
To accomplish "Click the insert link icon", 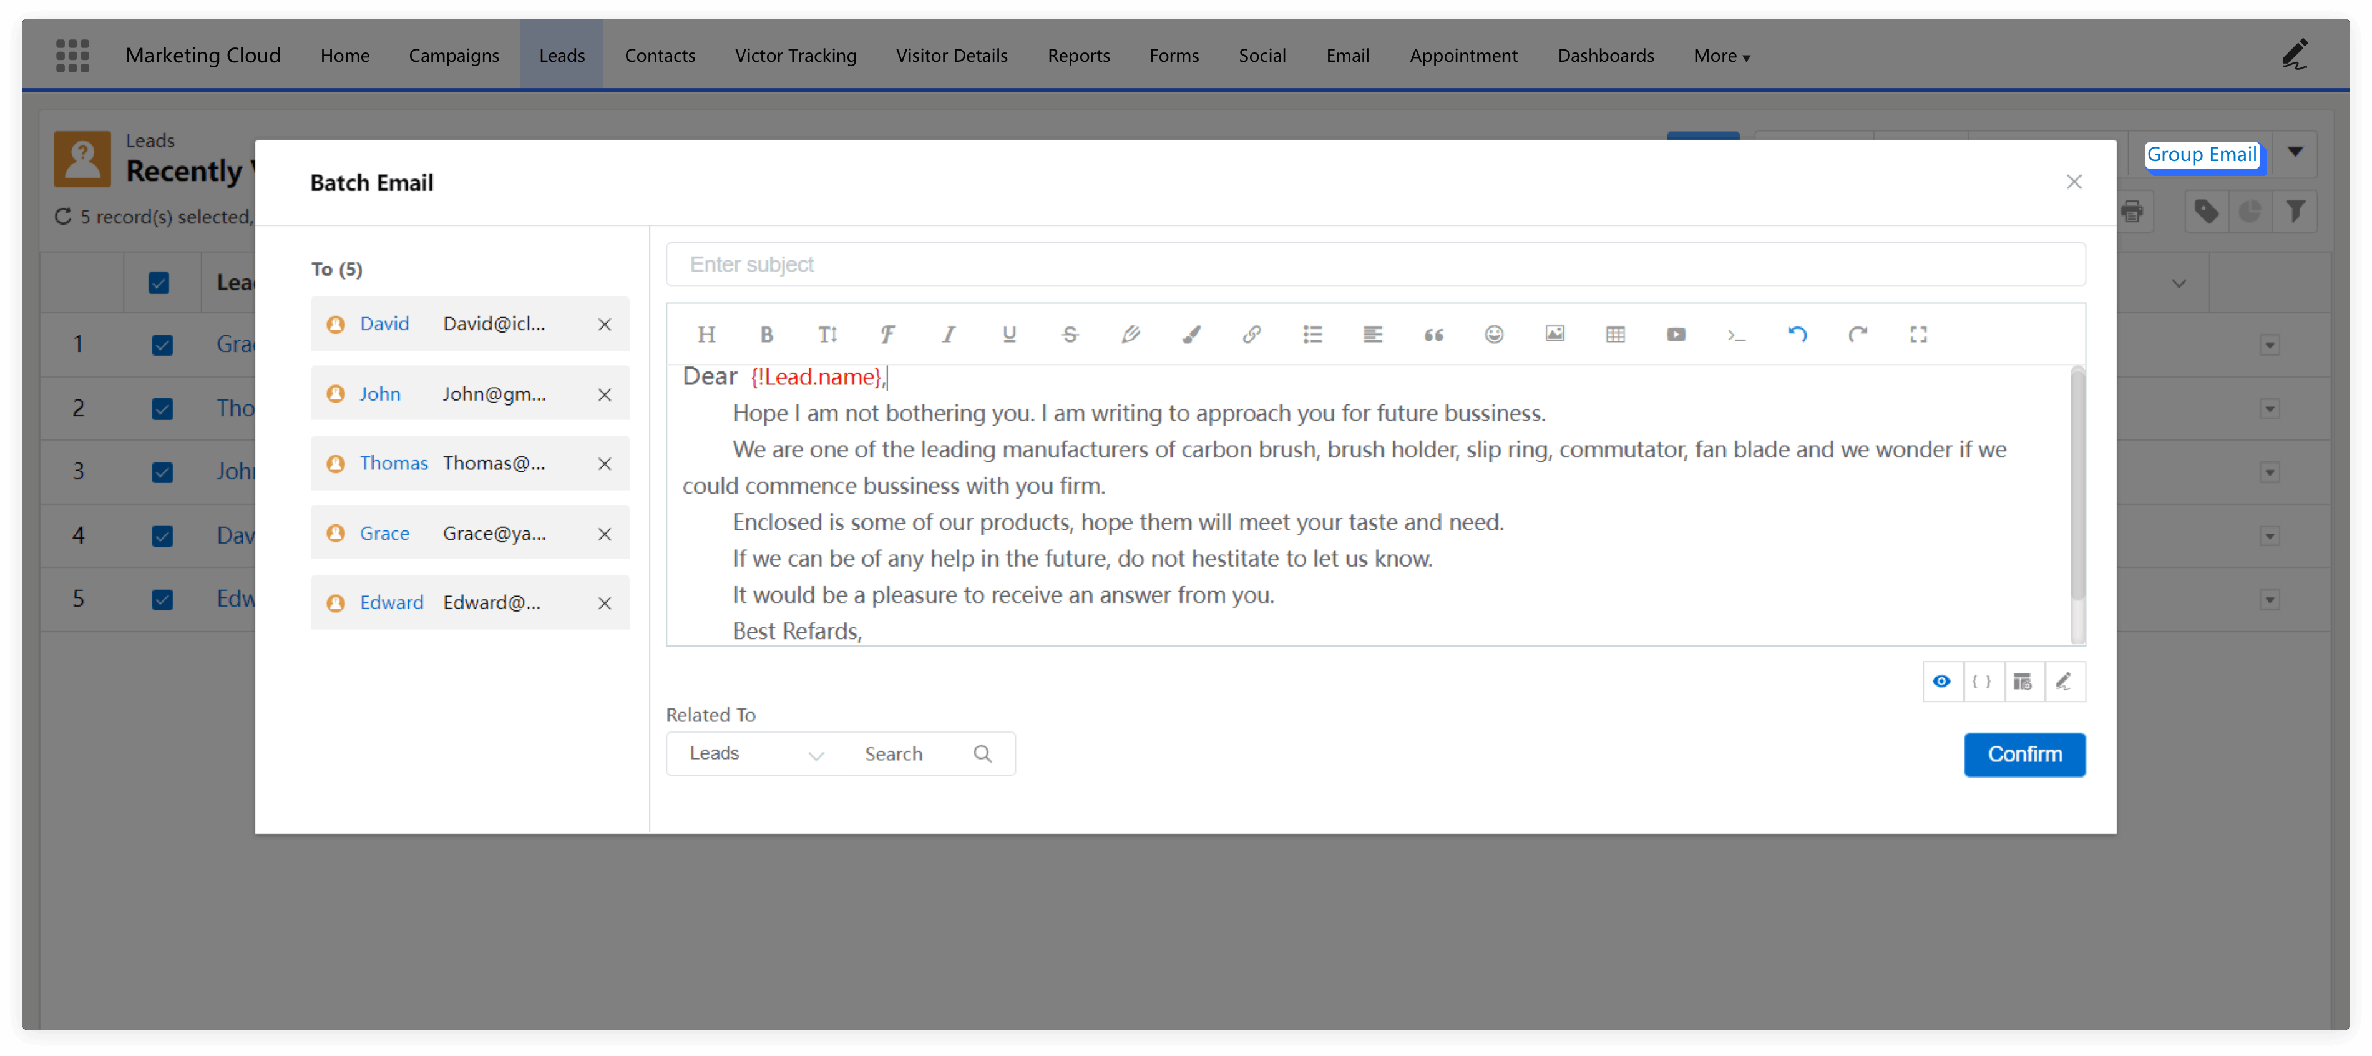I will (1251, 334).
